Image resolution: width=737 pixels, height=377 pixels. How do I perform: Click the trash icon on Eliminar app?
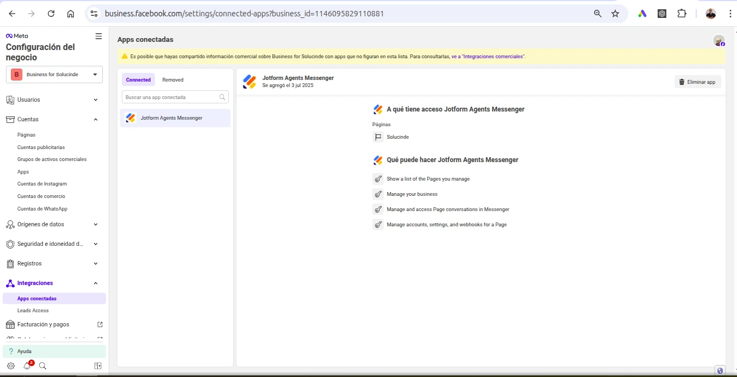click(682, 81)
